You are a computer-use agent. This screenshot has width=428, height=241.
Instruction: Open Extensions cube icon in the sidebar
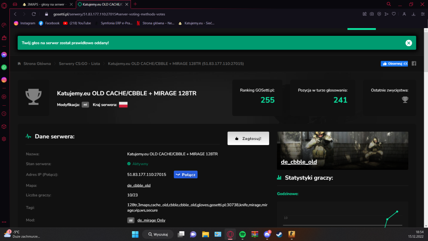4,127
